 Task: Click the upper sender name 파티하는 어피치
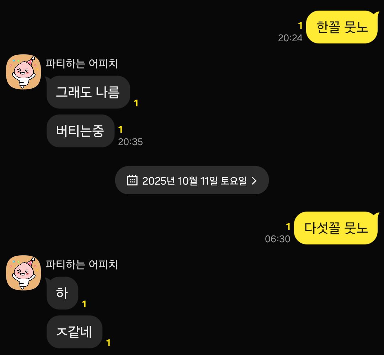pyautogui.click(x=82, y=63)
